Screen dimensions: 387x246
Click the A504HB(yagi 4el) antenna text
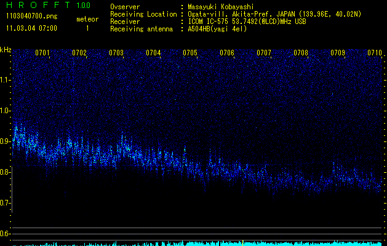217,29
